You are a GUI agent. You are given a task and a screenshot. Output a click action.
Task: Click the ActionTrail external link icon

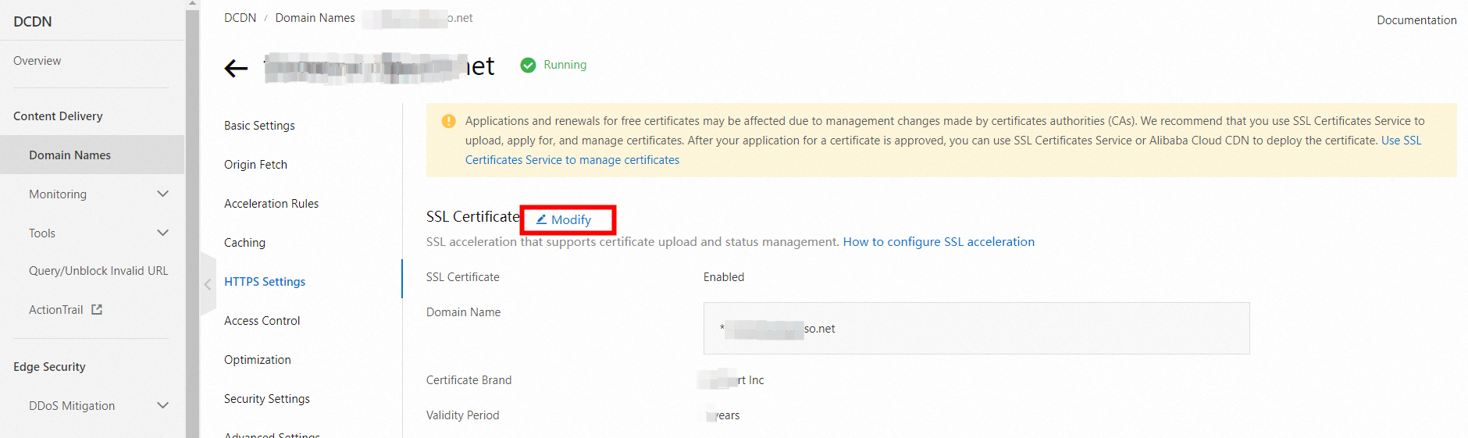(97, 310)
